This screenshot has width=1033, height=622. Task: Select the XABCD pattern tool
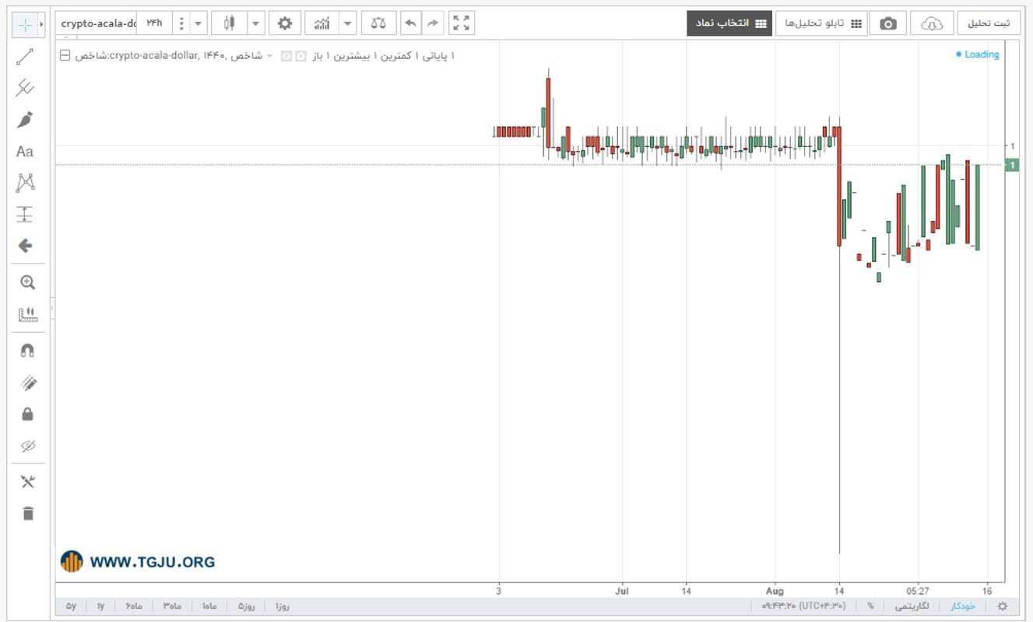coord(26,183)
